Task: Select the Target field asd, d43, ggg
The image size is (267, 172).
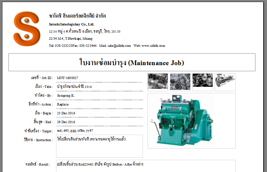Action: (x=75, y=131)
